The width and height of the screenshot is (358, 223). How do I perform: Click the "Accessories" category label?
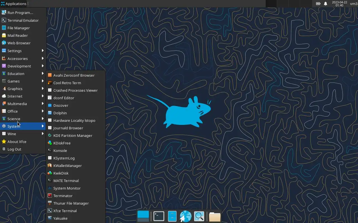coord(18,59)
